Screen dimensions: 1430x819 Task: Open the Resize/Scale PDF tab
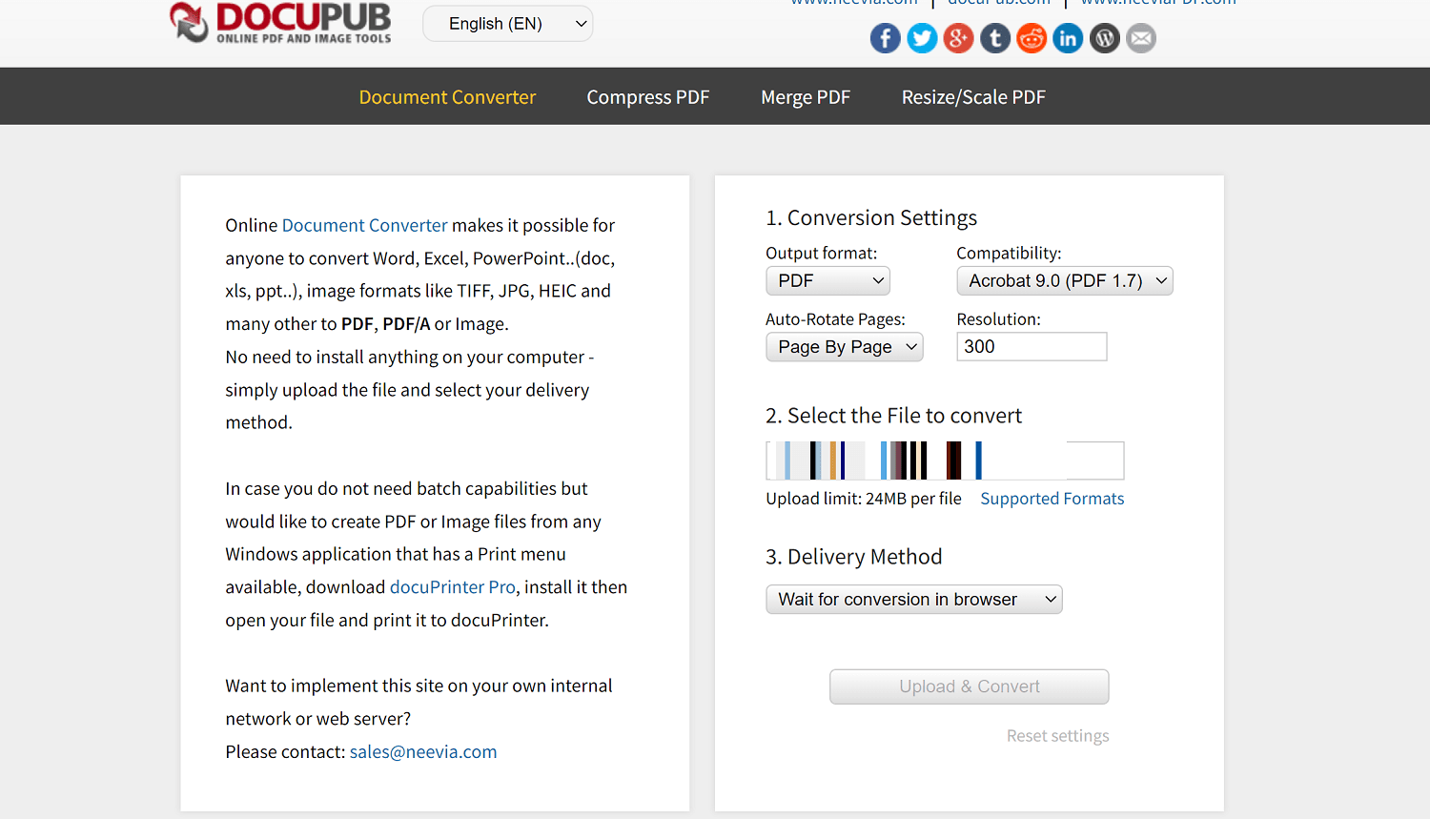coord(973,97)
